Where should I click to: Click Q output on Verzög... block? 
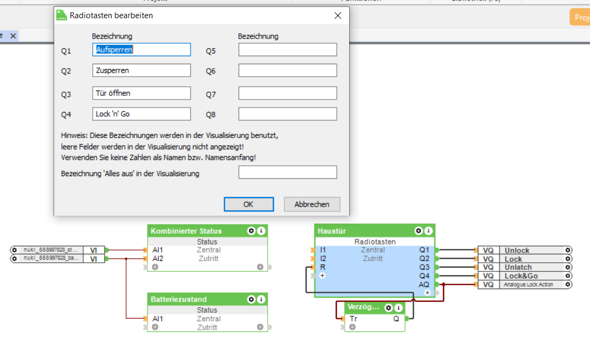click(x=396, y=318)
